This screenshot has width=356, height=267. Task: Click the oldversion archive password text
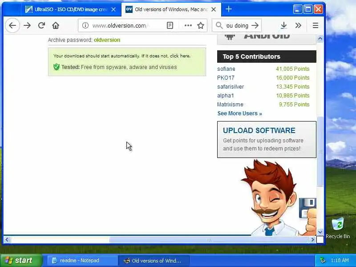coord(107,40)
